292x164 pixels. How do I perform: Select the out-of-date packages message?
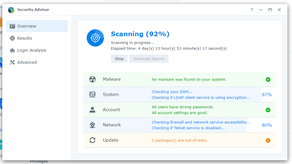tap(180, 140)
